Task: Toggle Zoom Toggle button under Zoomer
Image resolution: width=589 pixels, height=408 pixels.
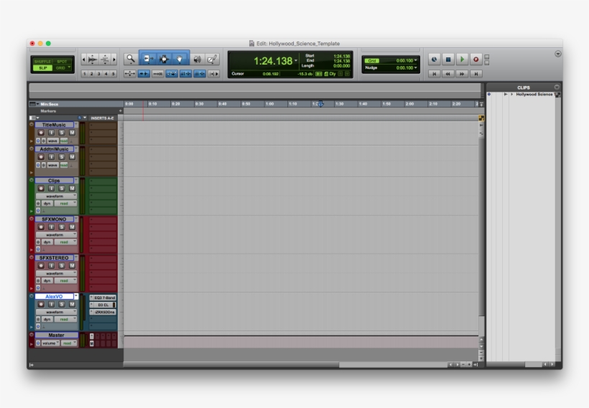Action: tap(129, 74)
